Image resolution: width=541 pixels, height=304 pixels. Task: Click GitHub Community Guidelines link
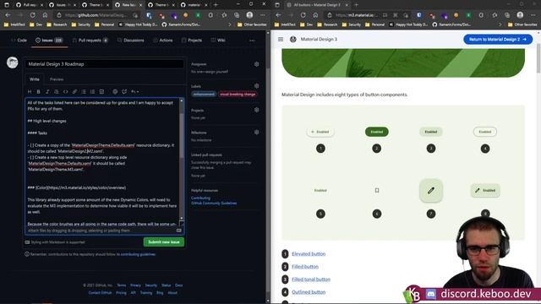[214, 204]
